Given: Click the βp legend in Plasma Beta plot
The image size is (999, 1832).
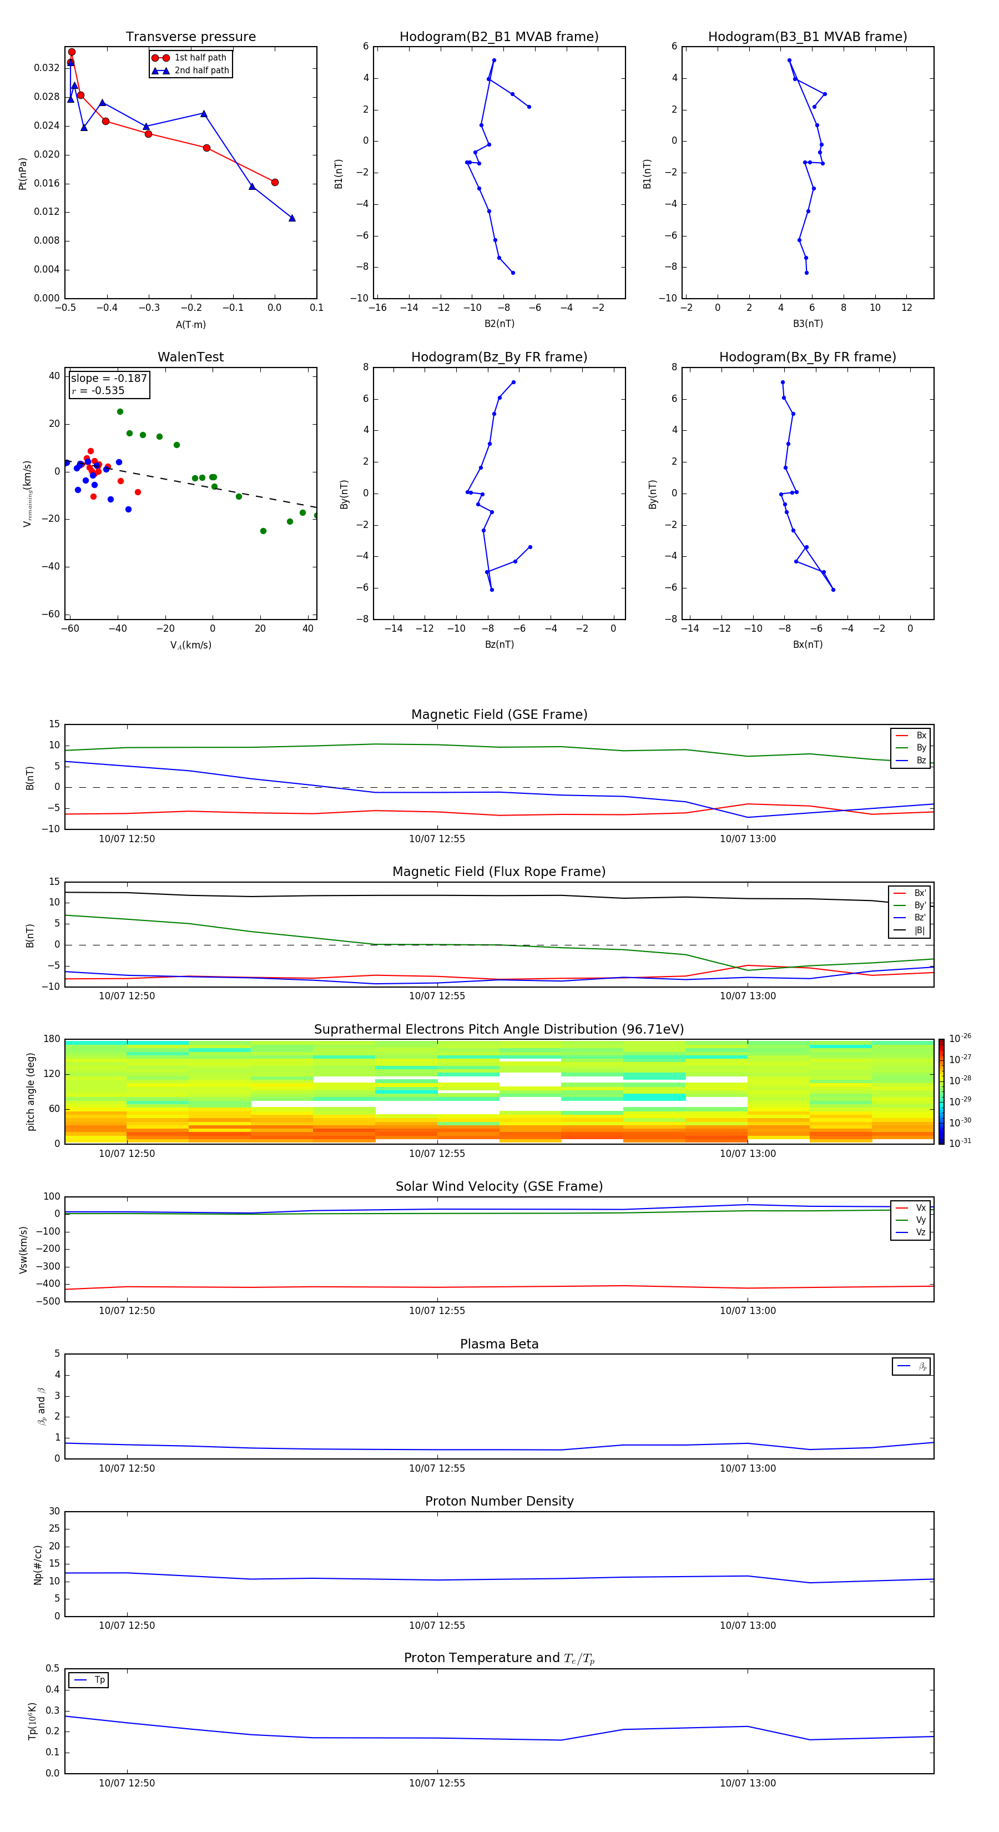Looking at the screenshot, I should click(911, 1366).
